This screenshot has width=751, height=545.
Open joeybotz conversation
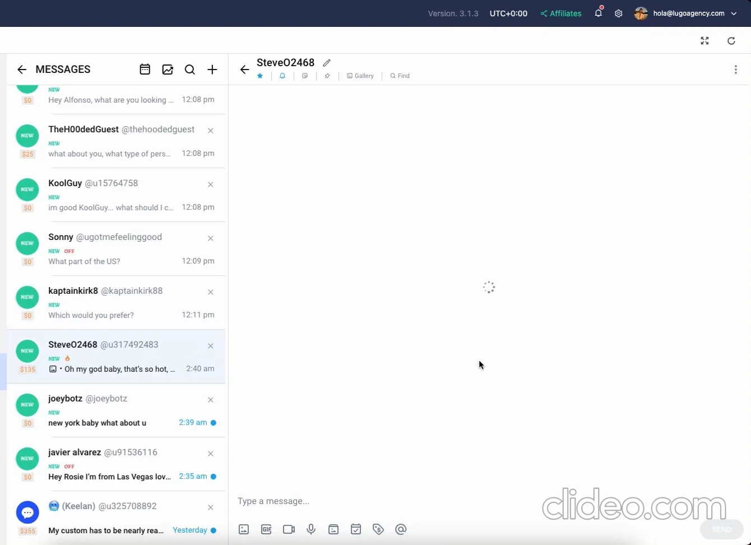tap(116, 410)
